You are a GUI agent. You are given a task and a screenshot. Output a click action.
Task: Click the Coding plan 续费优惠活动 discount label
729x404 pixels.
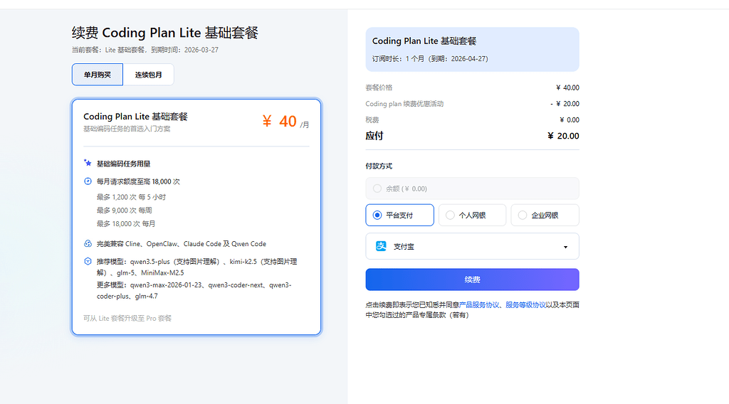404,104
